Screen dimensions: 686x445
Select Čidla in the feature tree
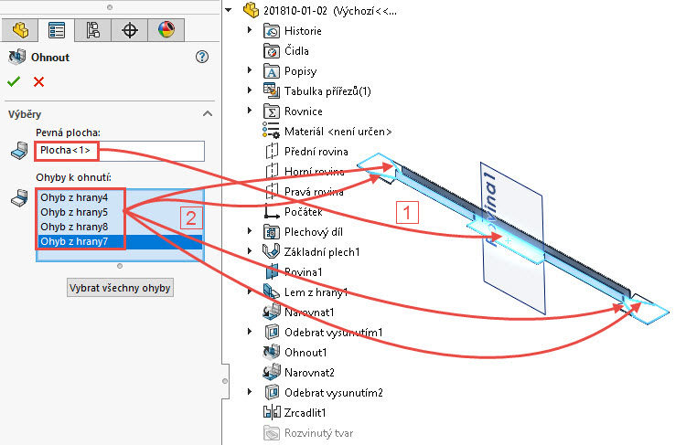coord(296,51)
